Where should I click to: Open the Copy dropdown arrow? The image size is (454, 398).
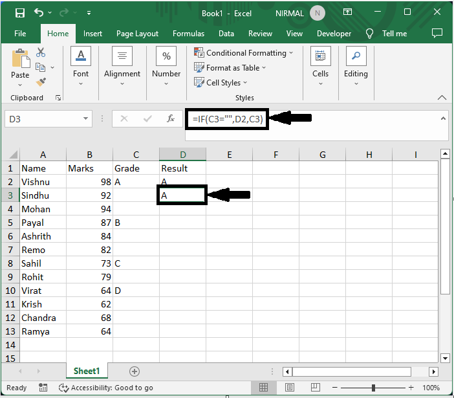point(52,67)
